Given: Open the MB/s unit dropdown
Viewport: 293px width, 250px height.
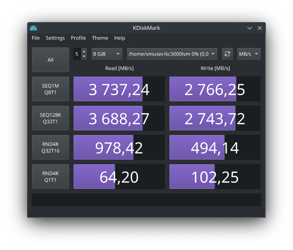Looking at the screenshot, I should tap(249, 54).
